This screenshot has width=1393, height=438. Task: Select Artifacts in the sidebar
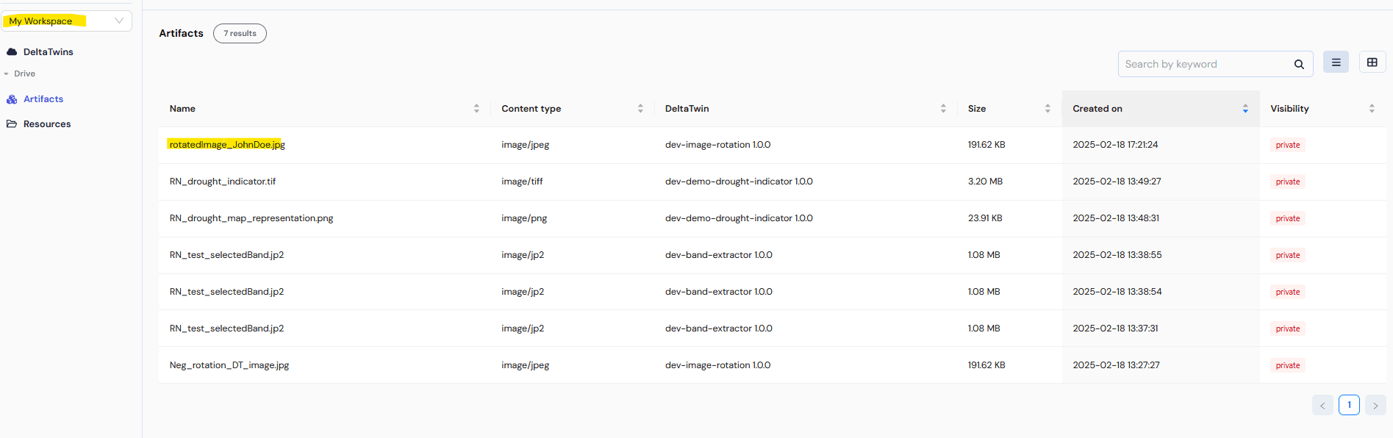43,99
